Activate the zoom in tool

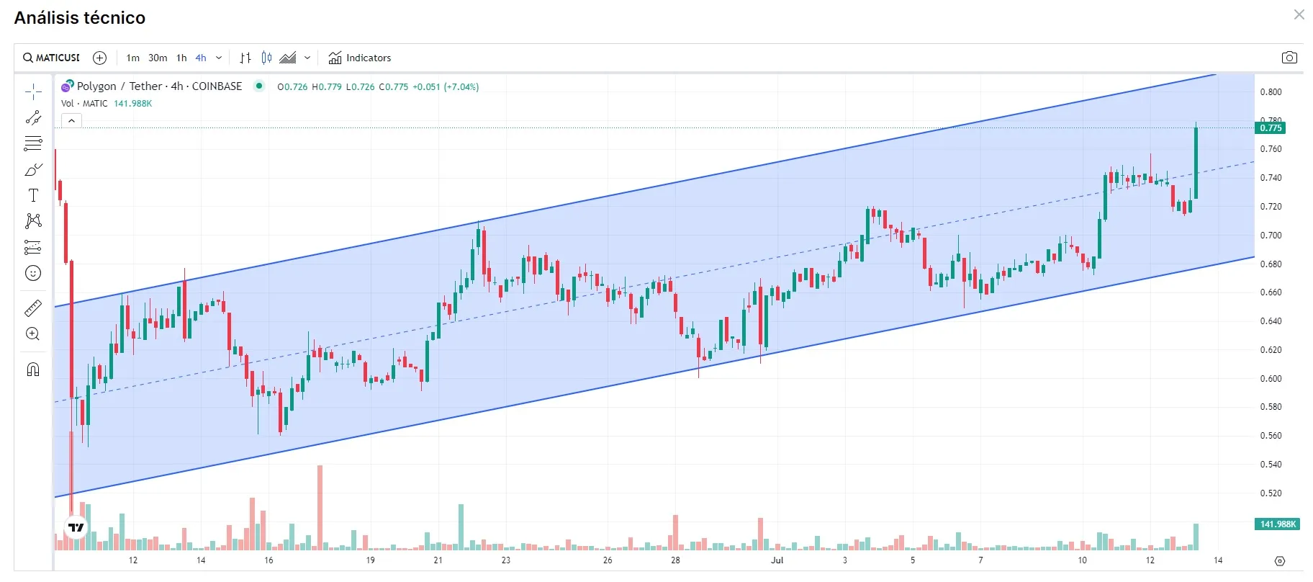coord(33,334)
